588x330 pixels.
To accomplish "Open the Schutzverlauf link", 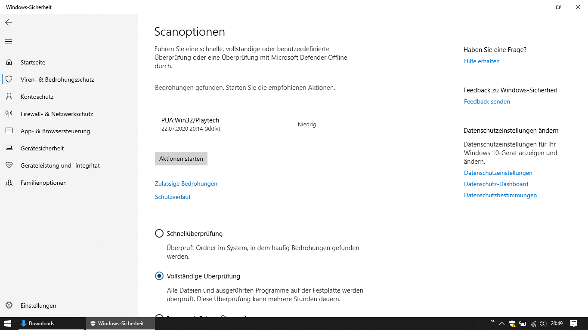I will point(173,197).
